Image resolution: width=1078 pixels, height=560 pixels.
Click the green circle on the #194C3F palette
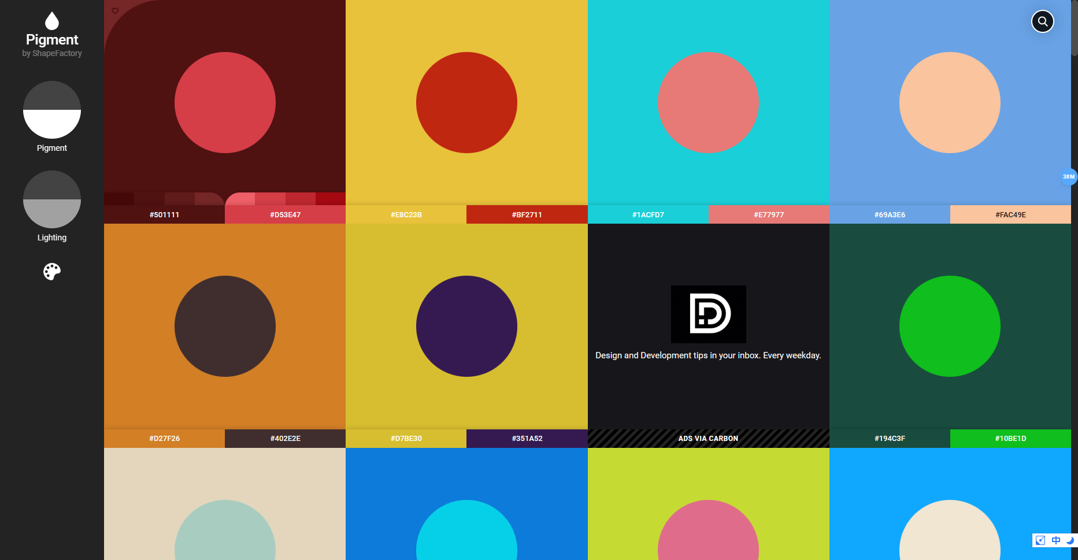coord(950,326)
